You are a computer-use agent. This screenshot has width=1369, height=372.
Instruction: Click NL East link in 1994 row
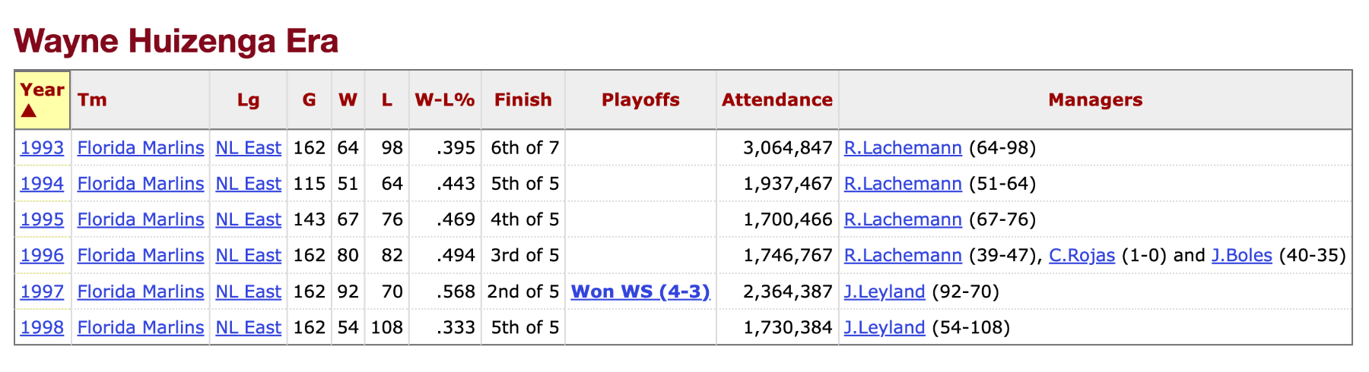248,184
